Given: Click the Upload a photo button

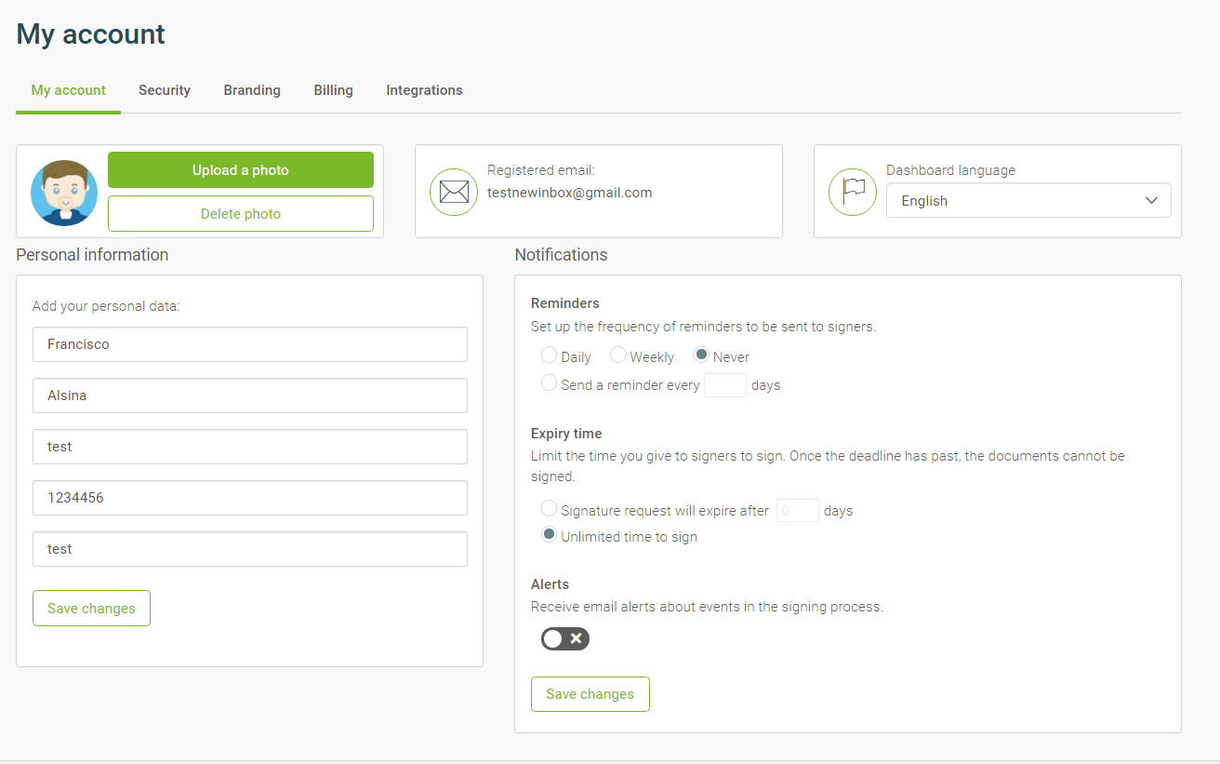Looking at the screenshot, I should coord(241,170).
